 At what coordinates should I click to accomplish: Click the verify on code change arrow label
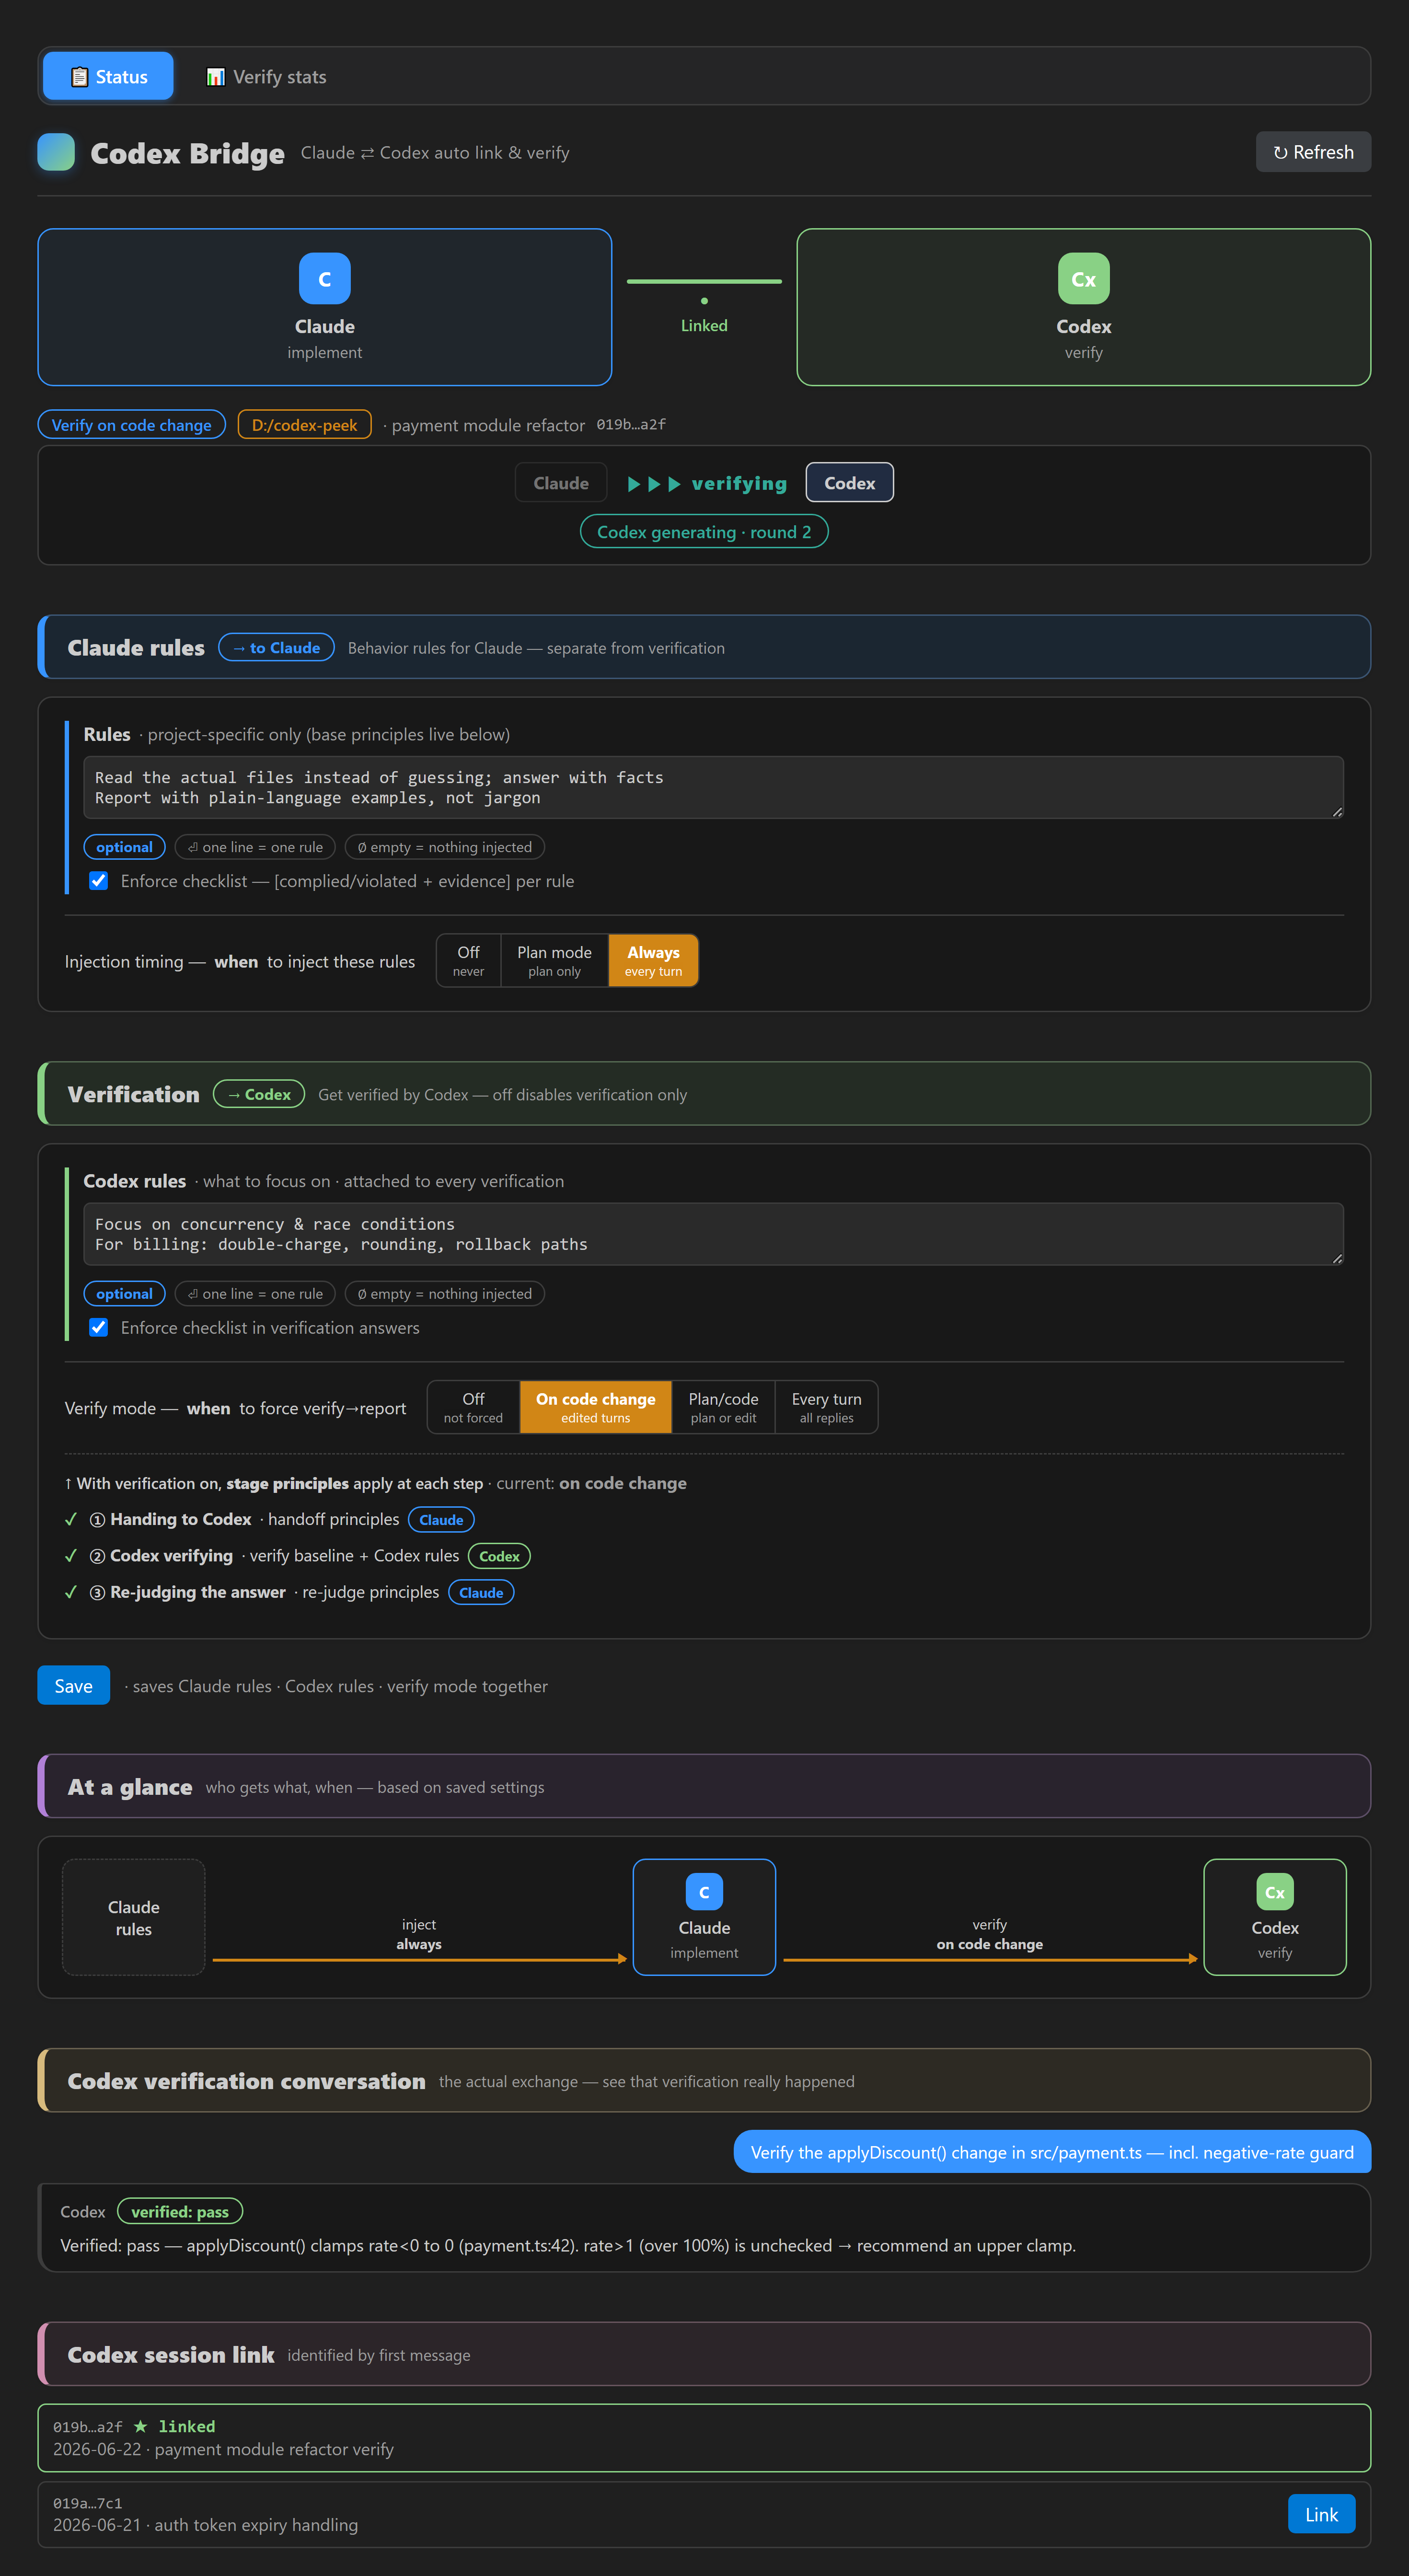989,1935
